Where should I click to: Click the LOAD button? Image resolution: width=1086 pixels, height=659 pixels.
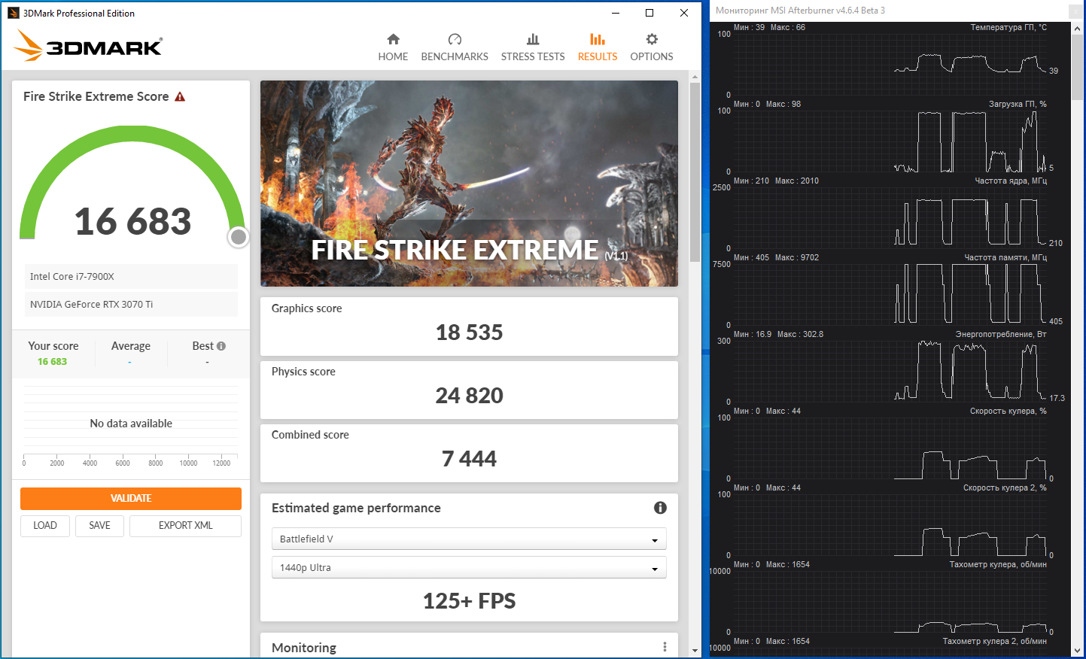coord(45,526)
